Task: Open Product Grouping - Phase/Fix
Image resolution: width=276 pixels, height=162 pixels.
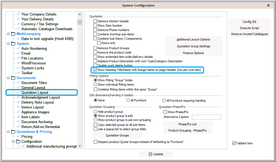Action: 188,130
